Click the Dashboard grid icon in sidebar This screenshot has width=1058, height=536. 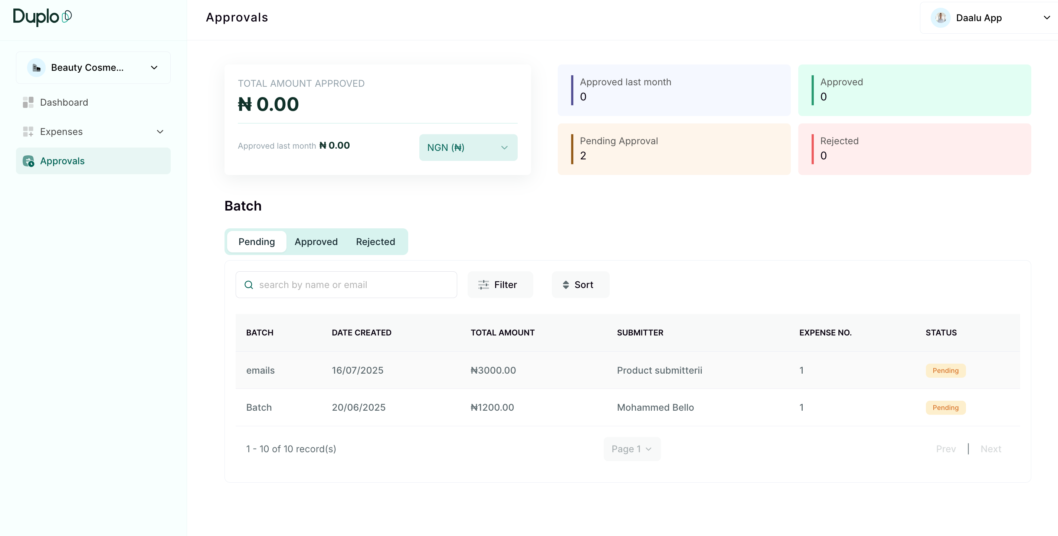pos(28,103)
